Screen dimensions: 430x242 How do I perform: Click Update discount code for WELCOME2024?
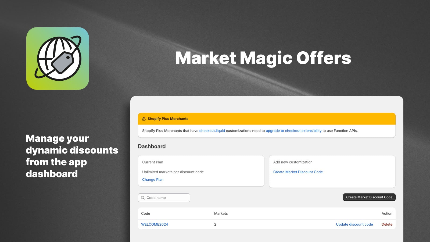tap(354, 224)
